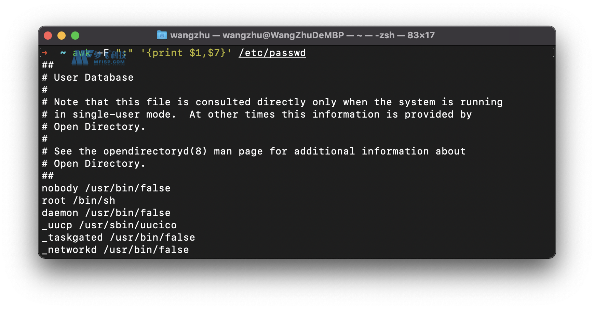Viewport: 594px width, 309px height.
Task: Click the yellow minimize traffic light button
Action: 62,35
